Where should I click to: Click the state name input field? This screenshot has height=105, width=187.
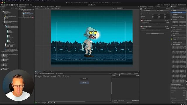click(x=124, y=75)
